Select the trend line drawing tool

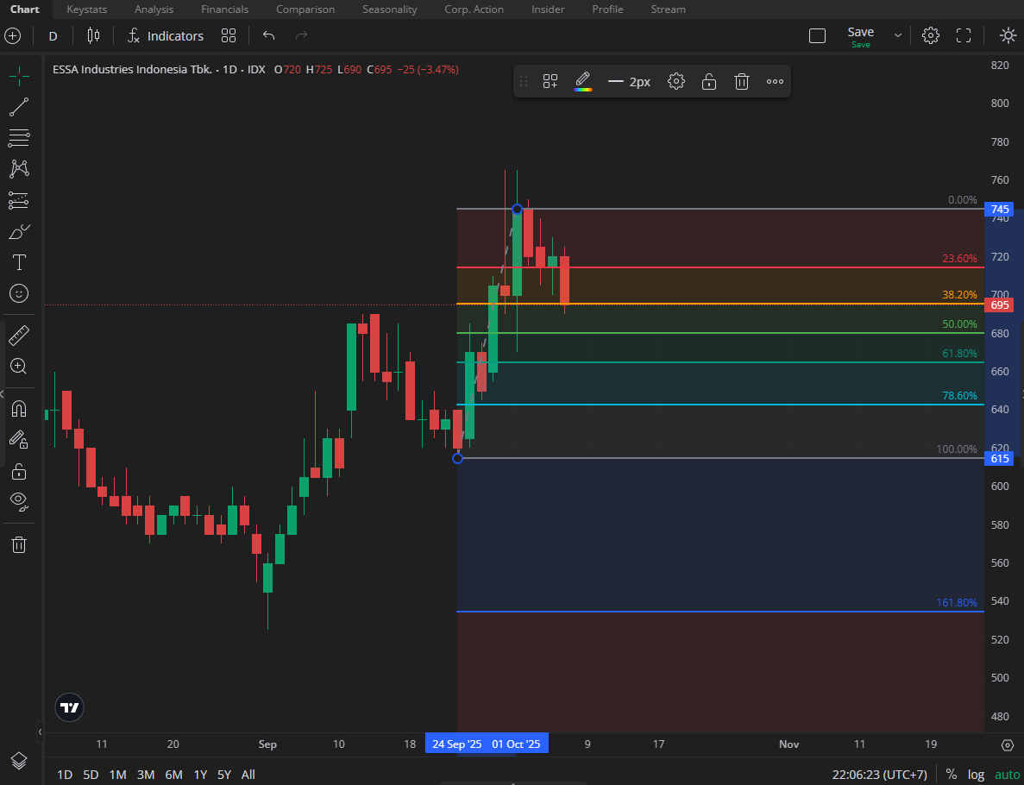[x=19, y=107]
